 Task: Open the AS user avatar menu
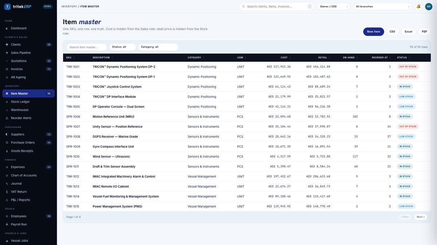pos(429,7)
